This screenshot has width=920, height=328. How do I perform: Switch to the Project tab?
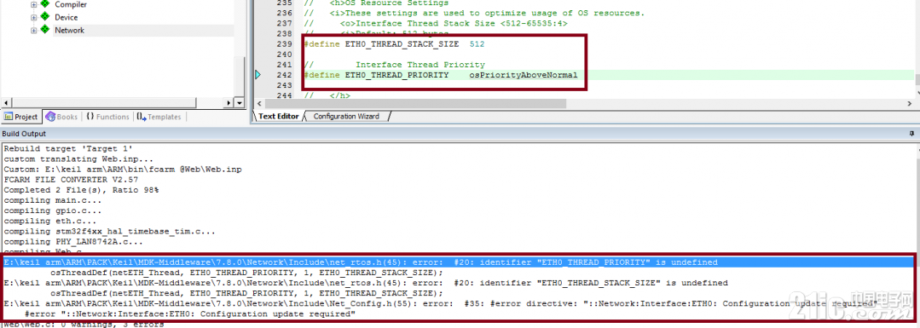(x=21, y=117)
